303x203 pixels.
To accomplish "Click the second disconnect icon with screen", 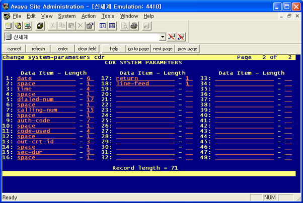I will 181,37.
